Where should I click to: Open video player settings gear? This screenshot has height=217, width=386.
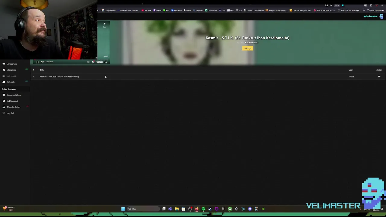coord(93,62)
